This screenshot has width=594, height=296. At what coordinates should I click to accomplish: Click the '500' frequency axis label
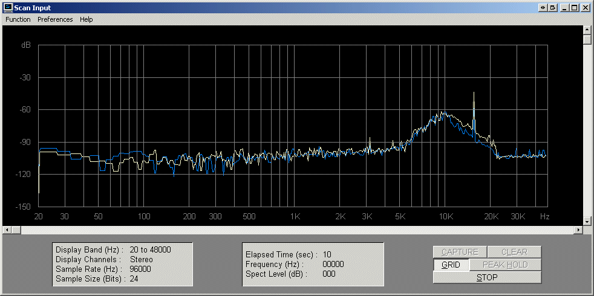pos(249,216)
